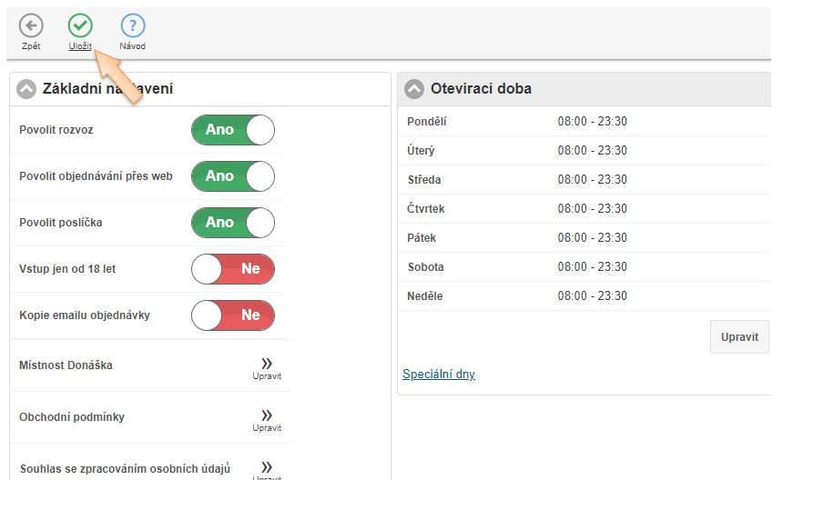Image resolution: width=813 pixels, height=530 pixels.
Task: Click the Zpět back arrow icon
Action: 31,26
